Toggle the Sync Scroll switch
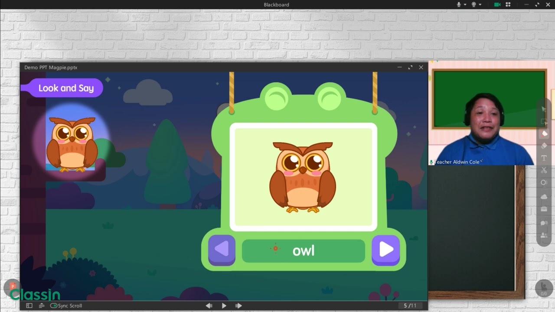The image size is (555, 312). [x=54, y=305]
